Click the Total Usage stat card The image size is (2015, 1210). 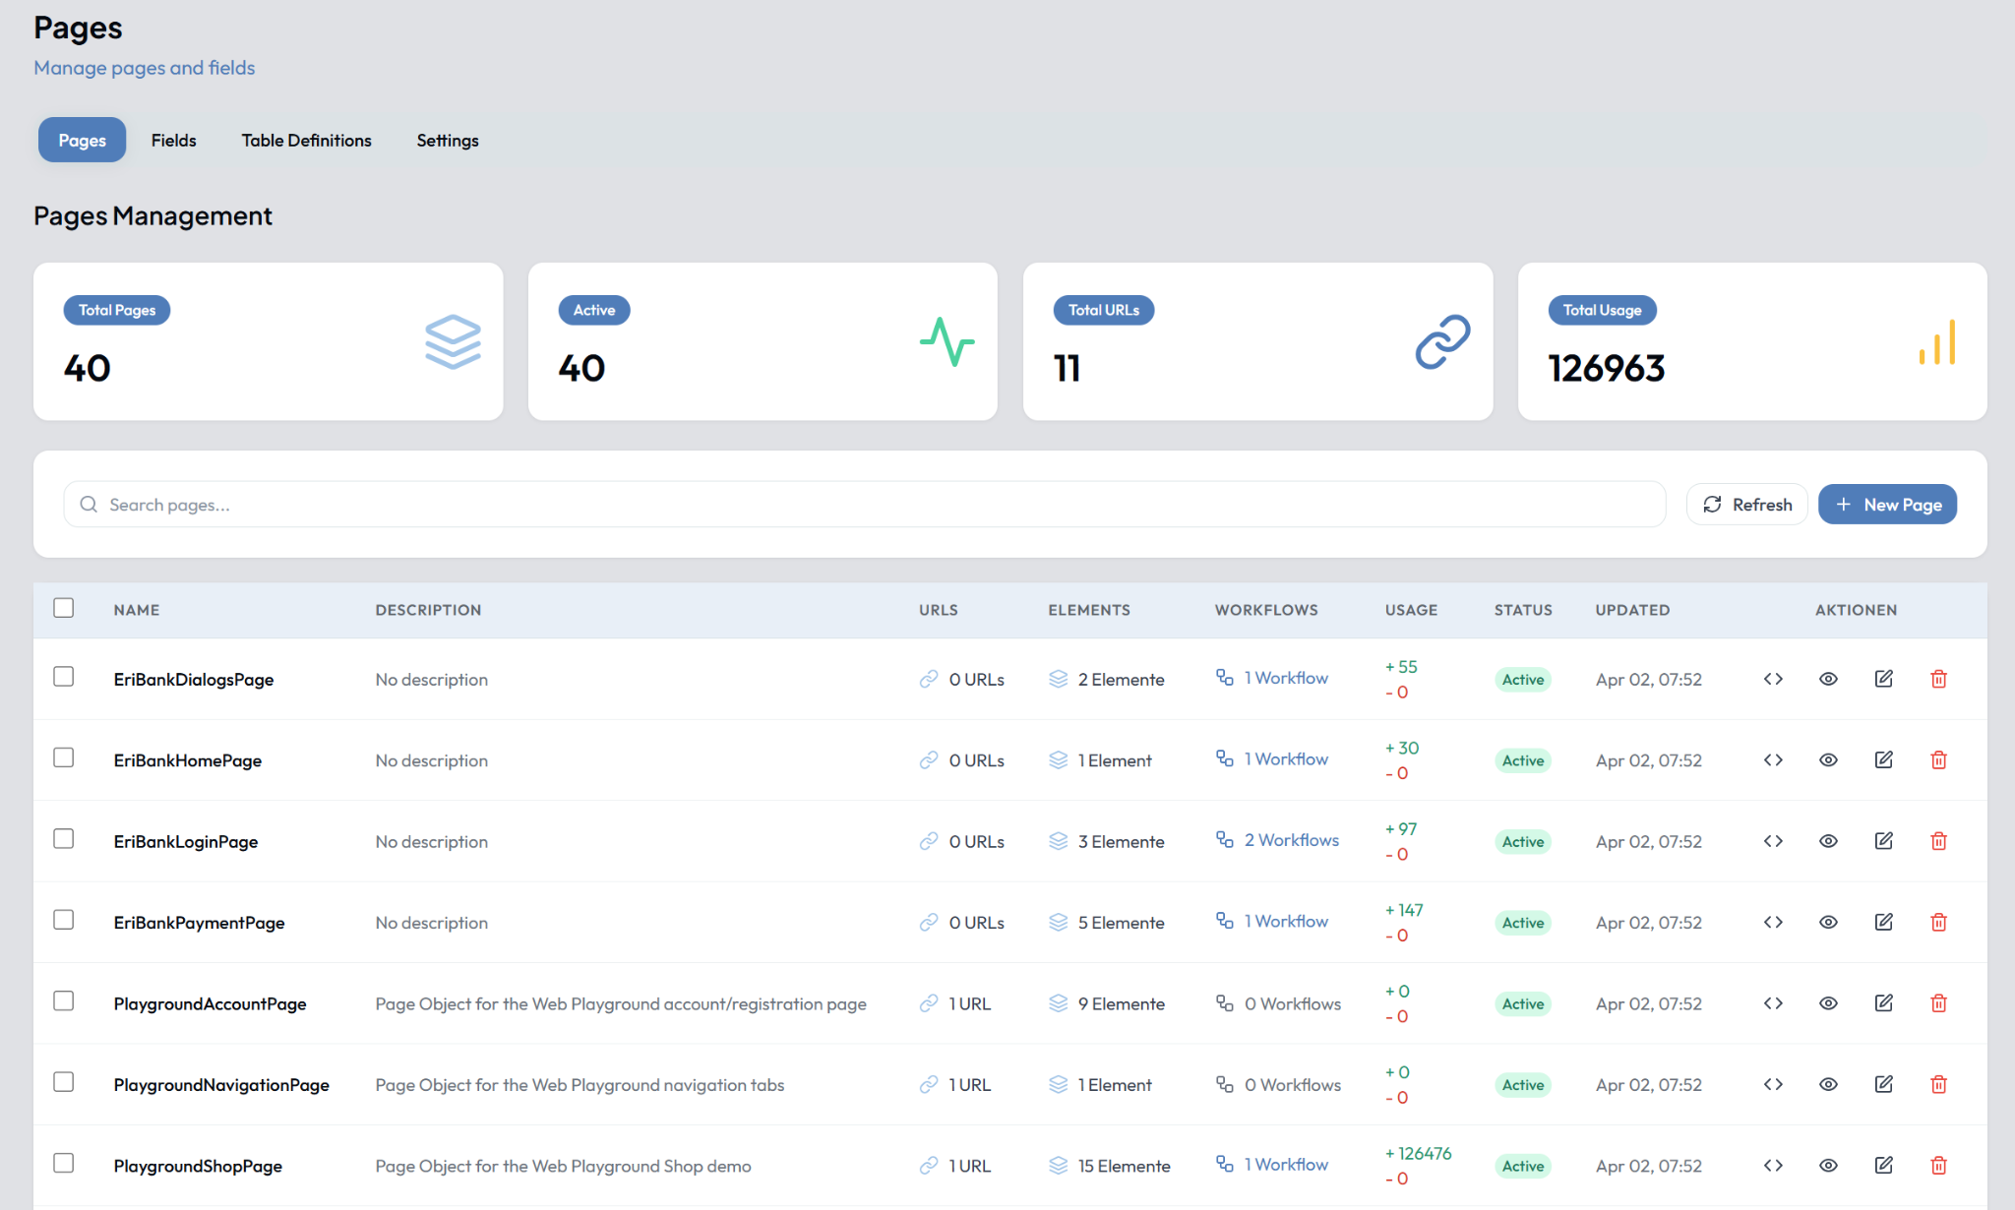click(x=1752, y=341)
